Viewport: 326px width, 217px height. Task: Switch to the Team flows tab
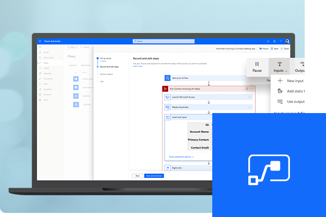pos(85,65)
